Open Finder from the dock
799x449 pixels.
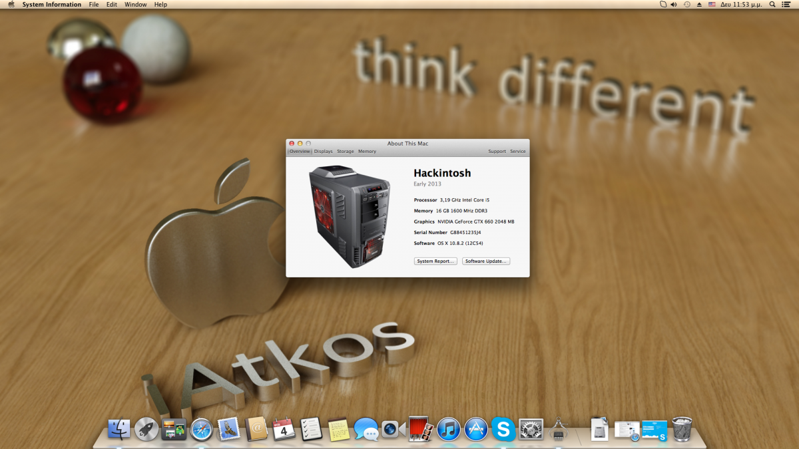(x=119, y=429)
